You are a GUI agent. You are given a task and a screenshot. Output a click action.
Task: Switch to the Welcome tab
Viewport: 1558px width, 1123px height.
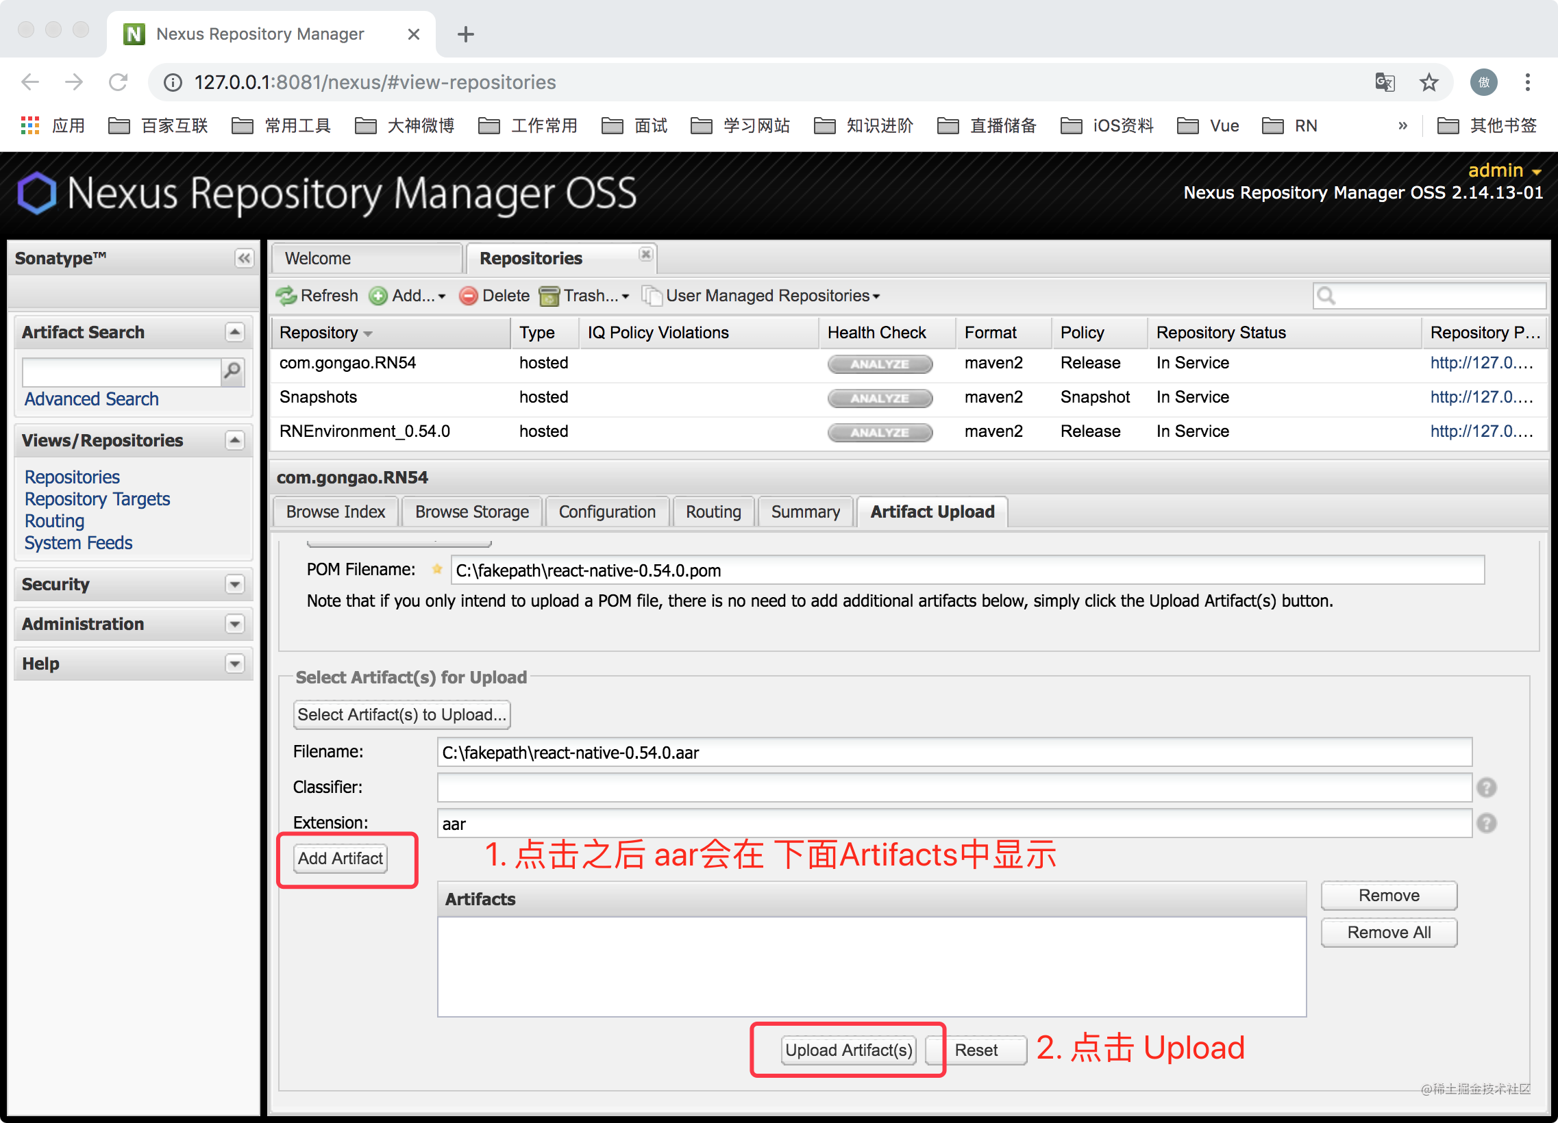coord(367,259)
